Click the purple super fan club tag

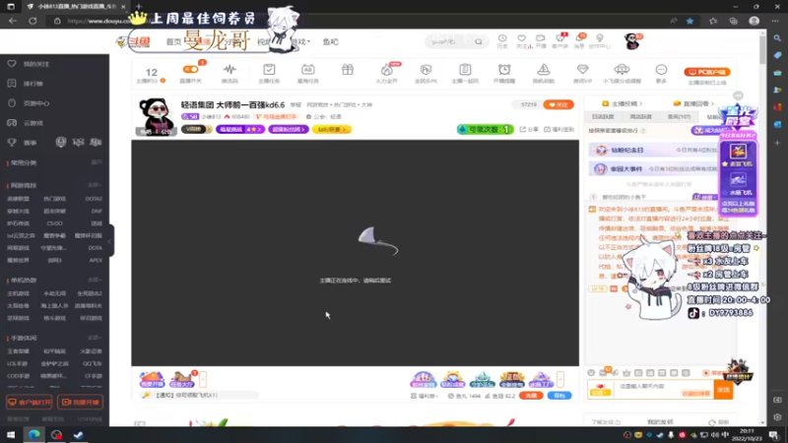(x=289, y=130)
